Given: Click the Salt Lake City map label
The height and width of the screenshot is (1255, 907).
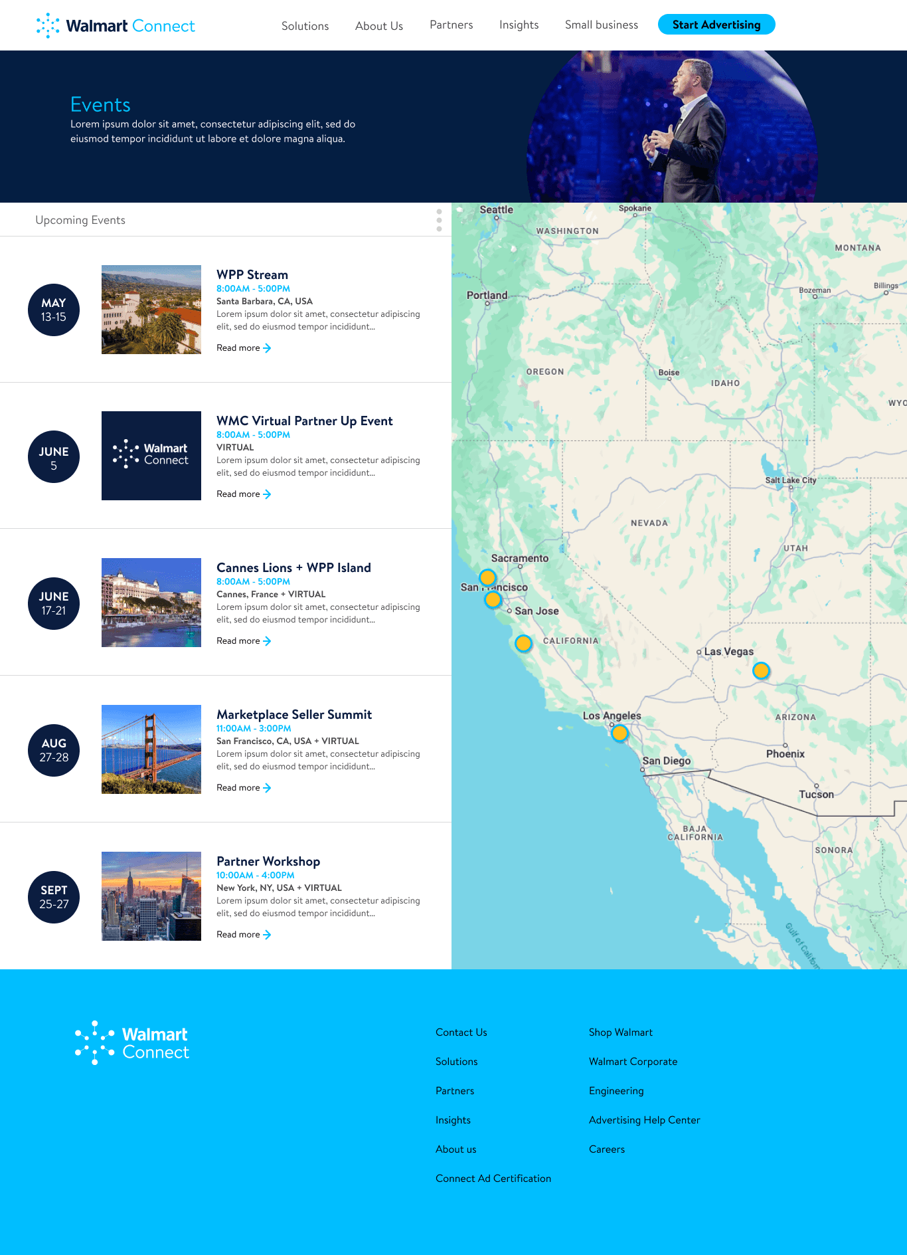Looking at the screenshot, I should (x=791, y=480).
